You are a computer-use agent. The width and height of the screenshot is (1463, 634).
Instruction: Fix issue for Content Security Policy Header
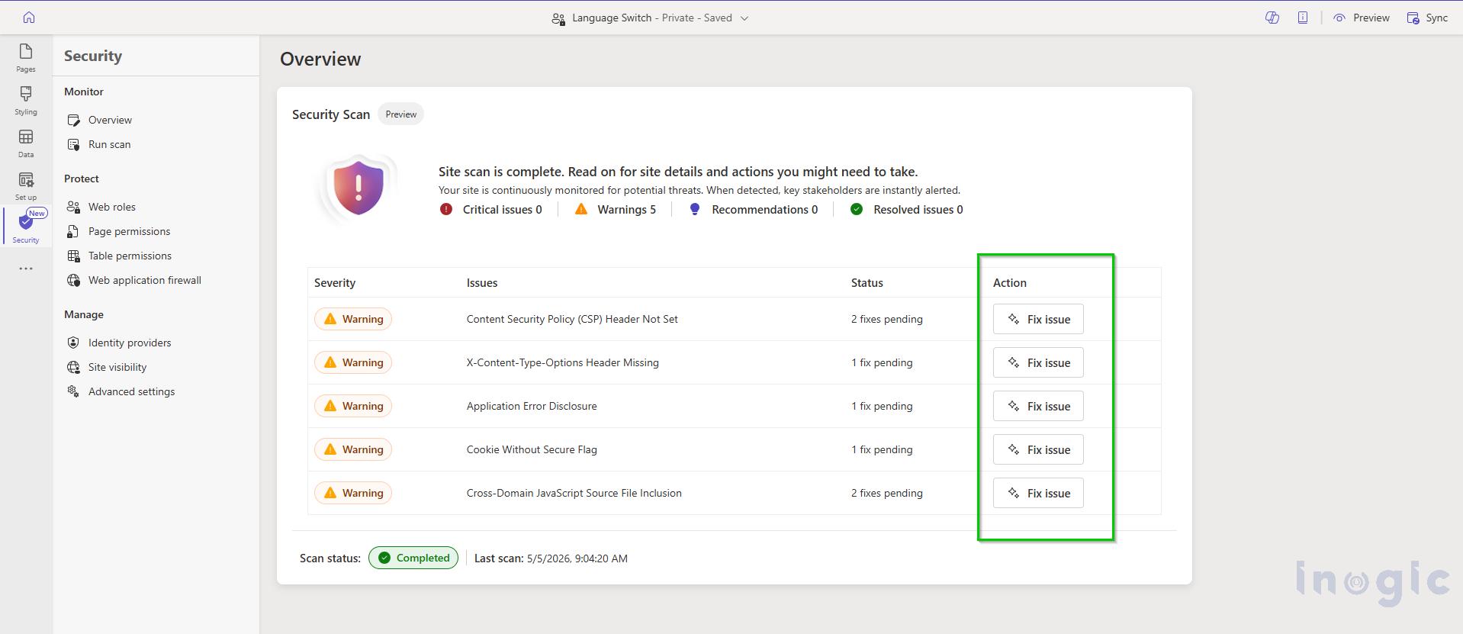pos(1038,319)
